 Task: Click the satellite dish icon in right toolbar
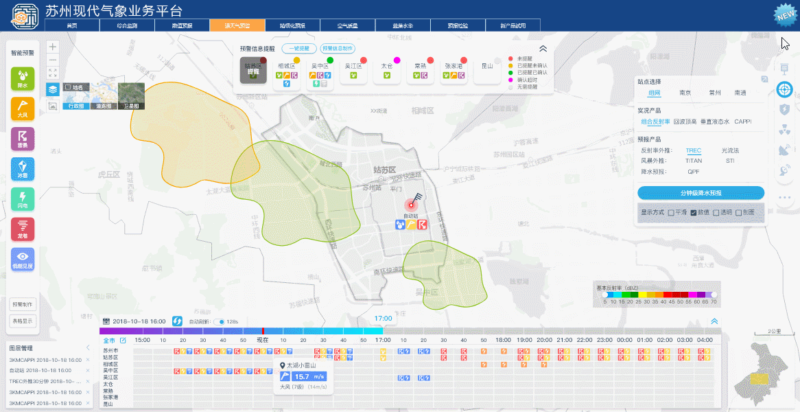(784, 150)
